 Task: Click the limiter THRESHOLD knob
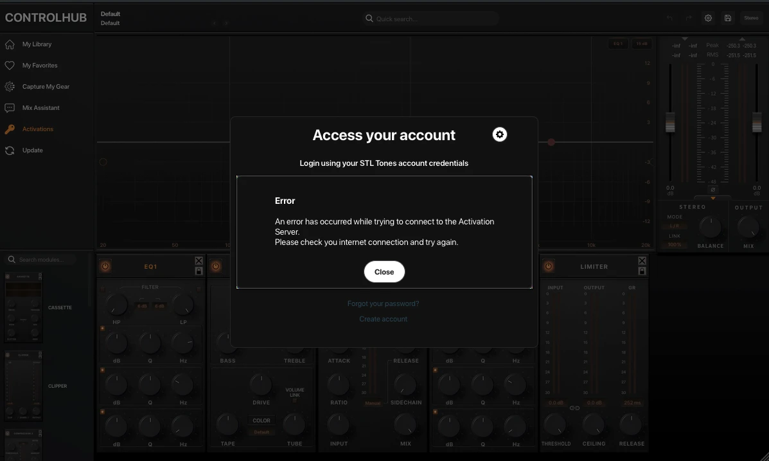click(555, 425)
